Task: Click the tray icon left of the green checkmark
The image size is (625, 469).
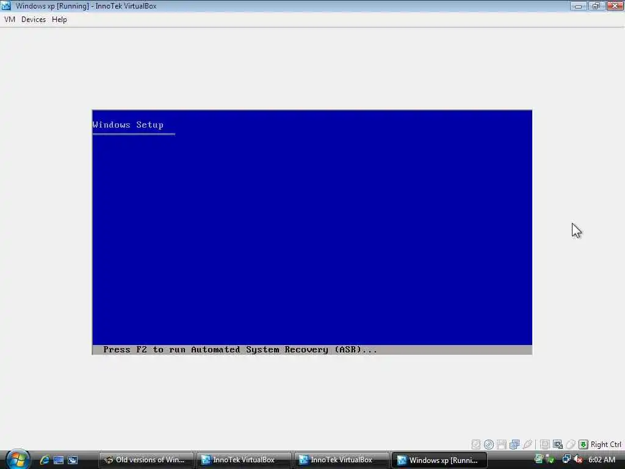Action: (538, 459)
